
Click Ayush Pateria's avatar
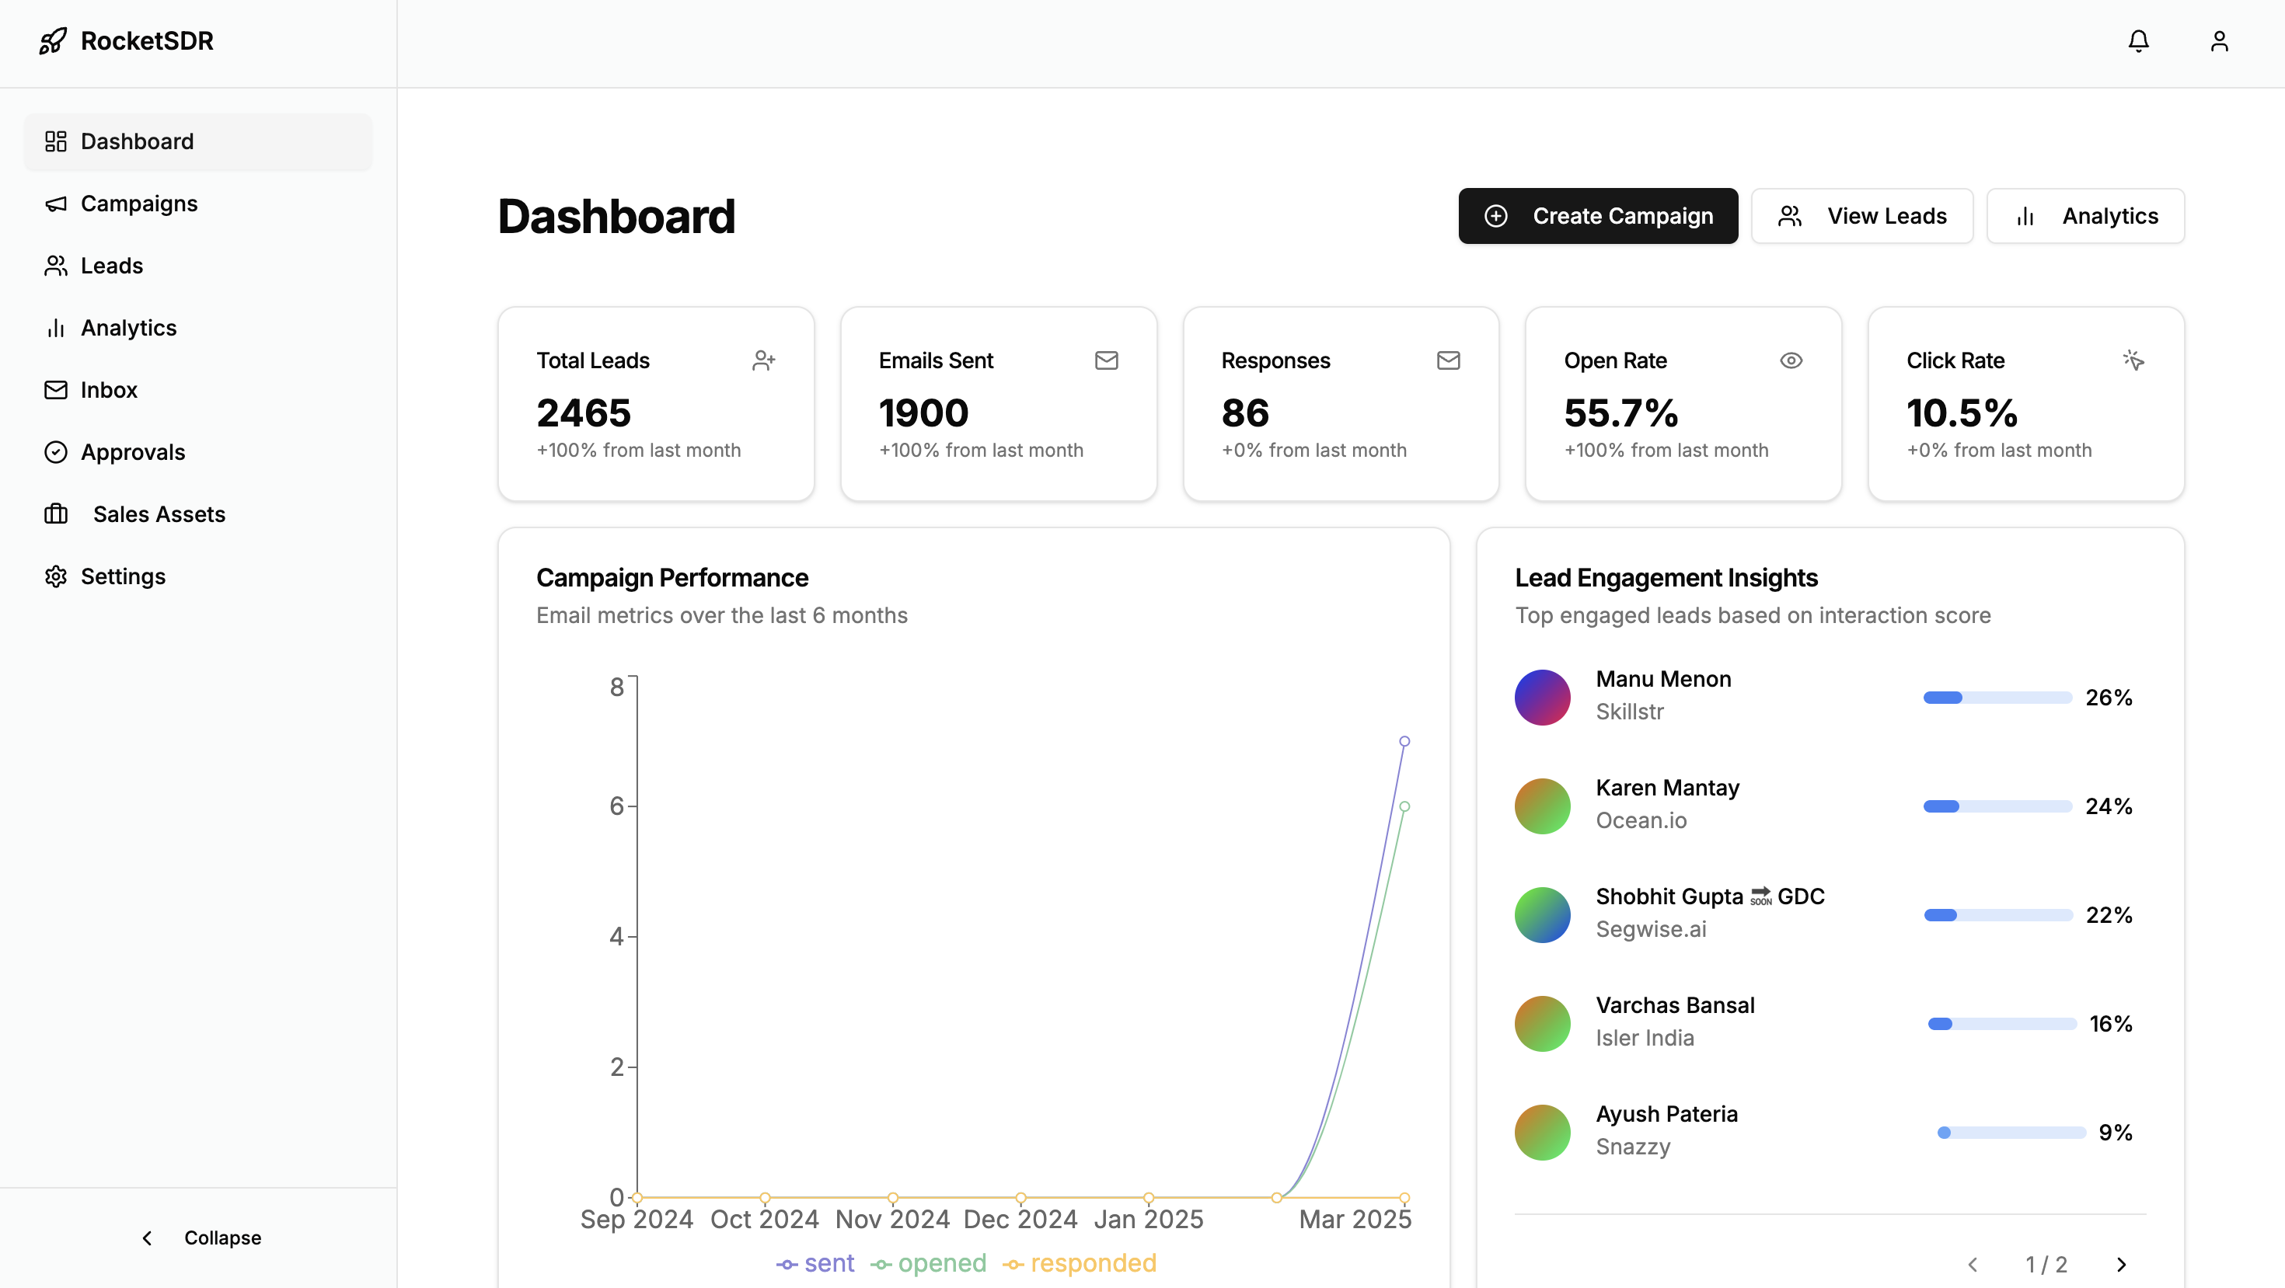pyautogui.click(x=1542, y=1132)
